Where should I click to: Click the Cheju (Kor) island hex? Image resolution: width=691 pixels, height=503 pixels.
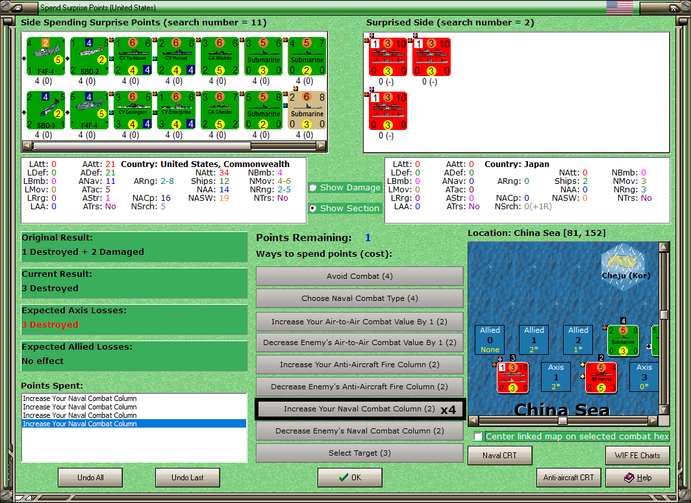pyautogui.click(x=623, y=266)
